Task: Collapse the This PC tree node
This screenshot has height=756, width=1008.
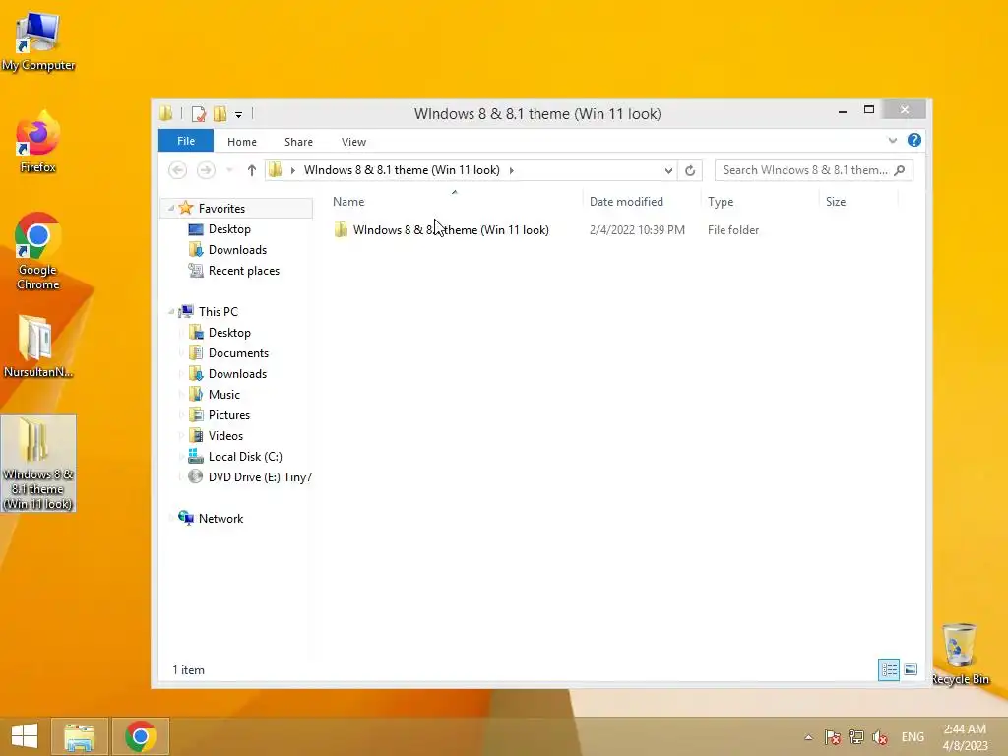Action: tap(171, 312)
